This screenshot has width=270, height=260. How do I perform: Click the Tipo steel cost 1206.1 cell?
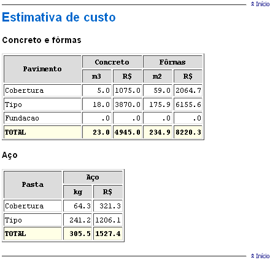108,220
